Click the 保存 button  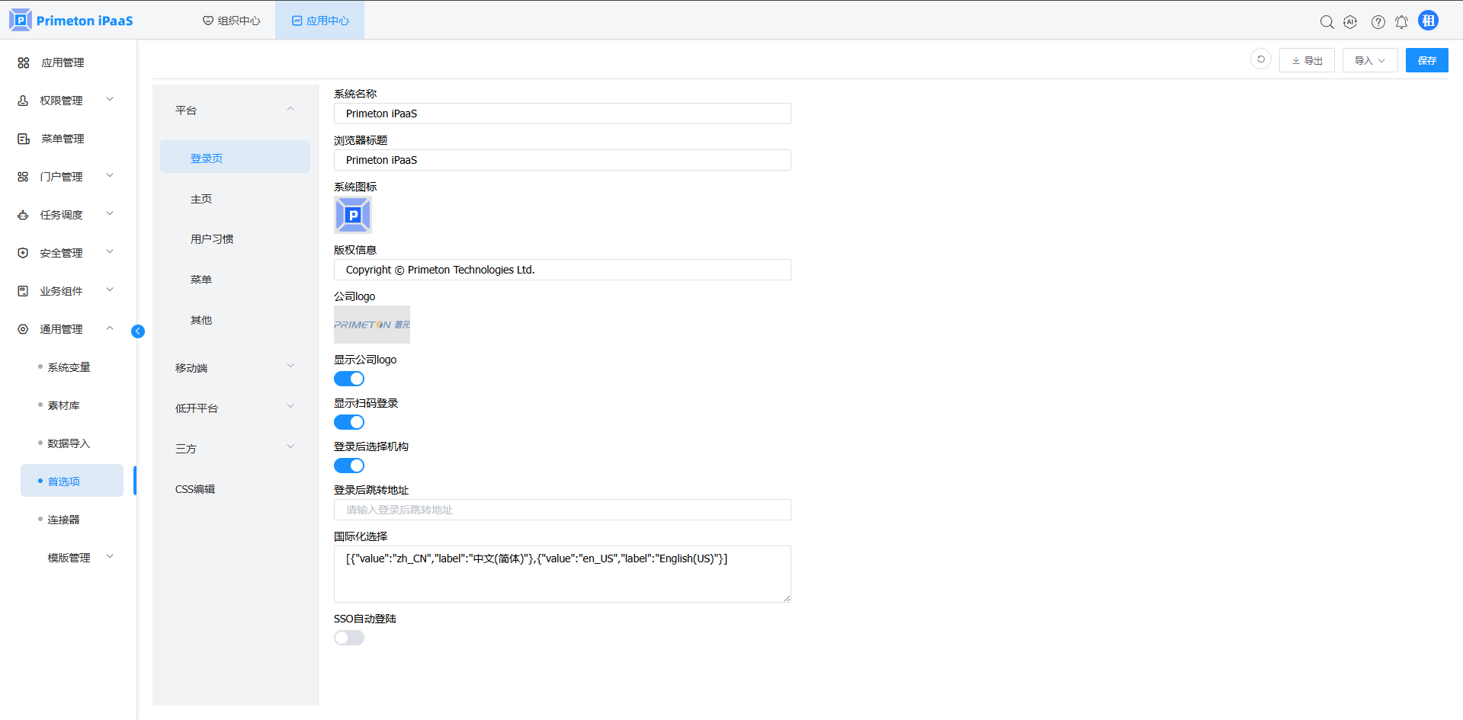[x=1426, y=61]
